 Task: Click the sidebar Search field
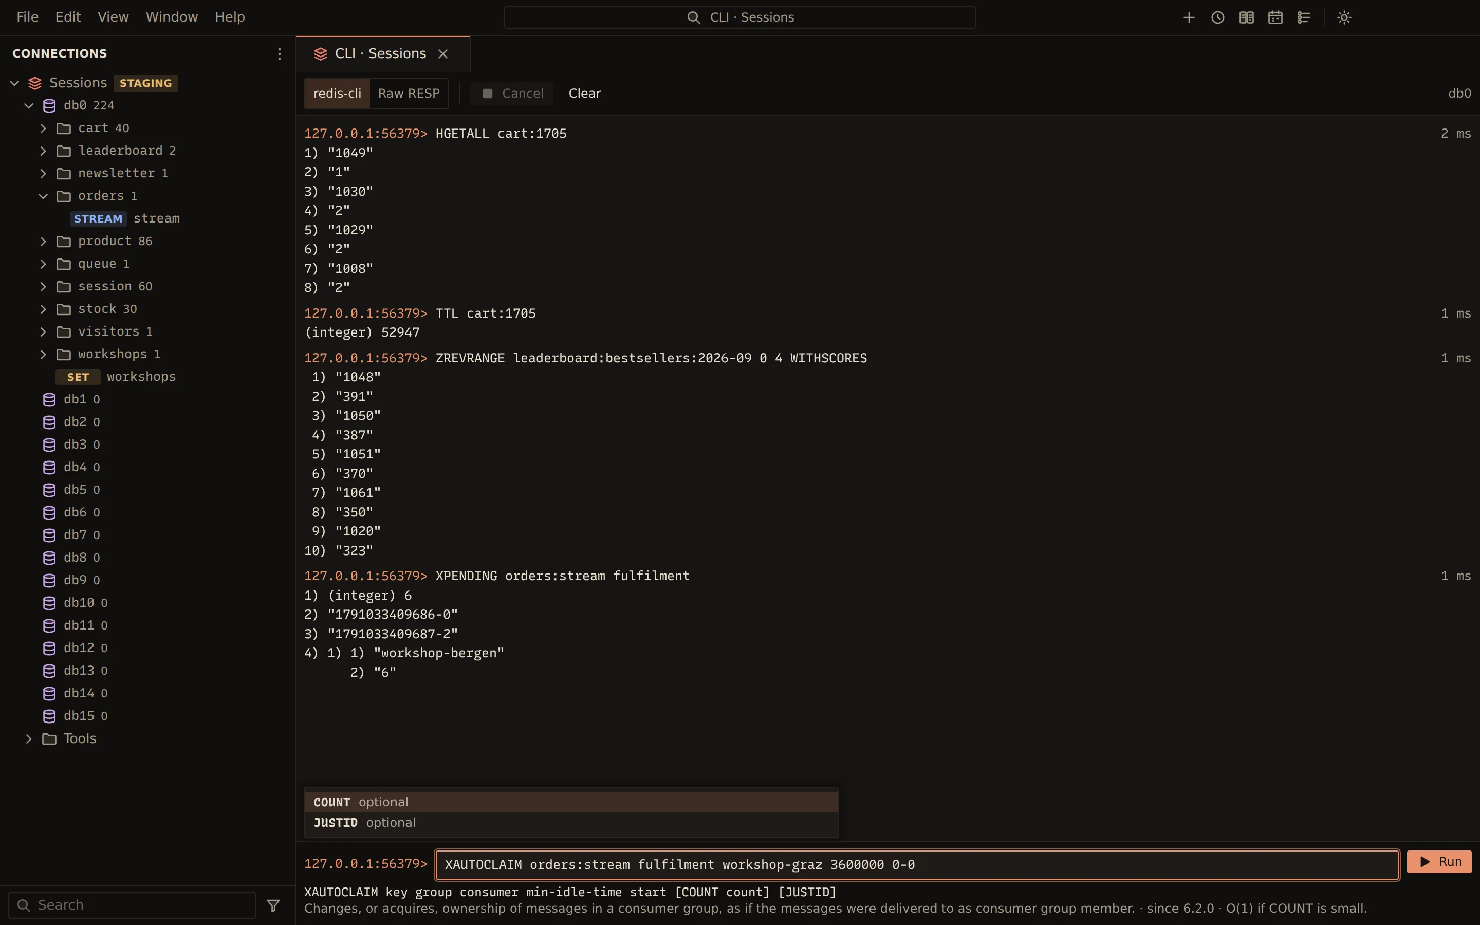pyautogui.click(x=132, y=905)
